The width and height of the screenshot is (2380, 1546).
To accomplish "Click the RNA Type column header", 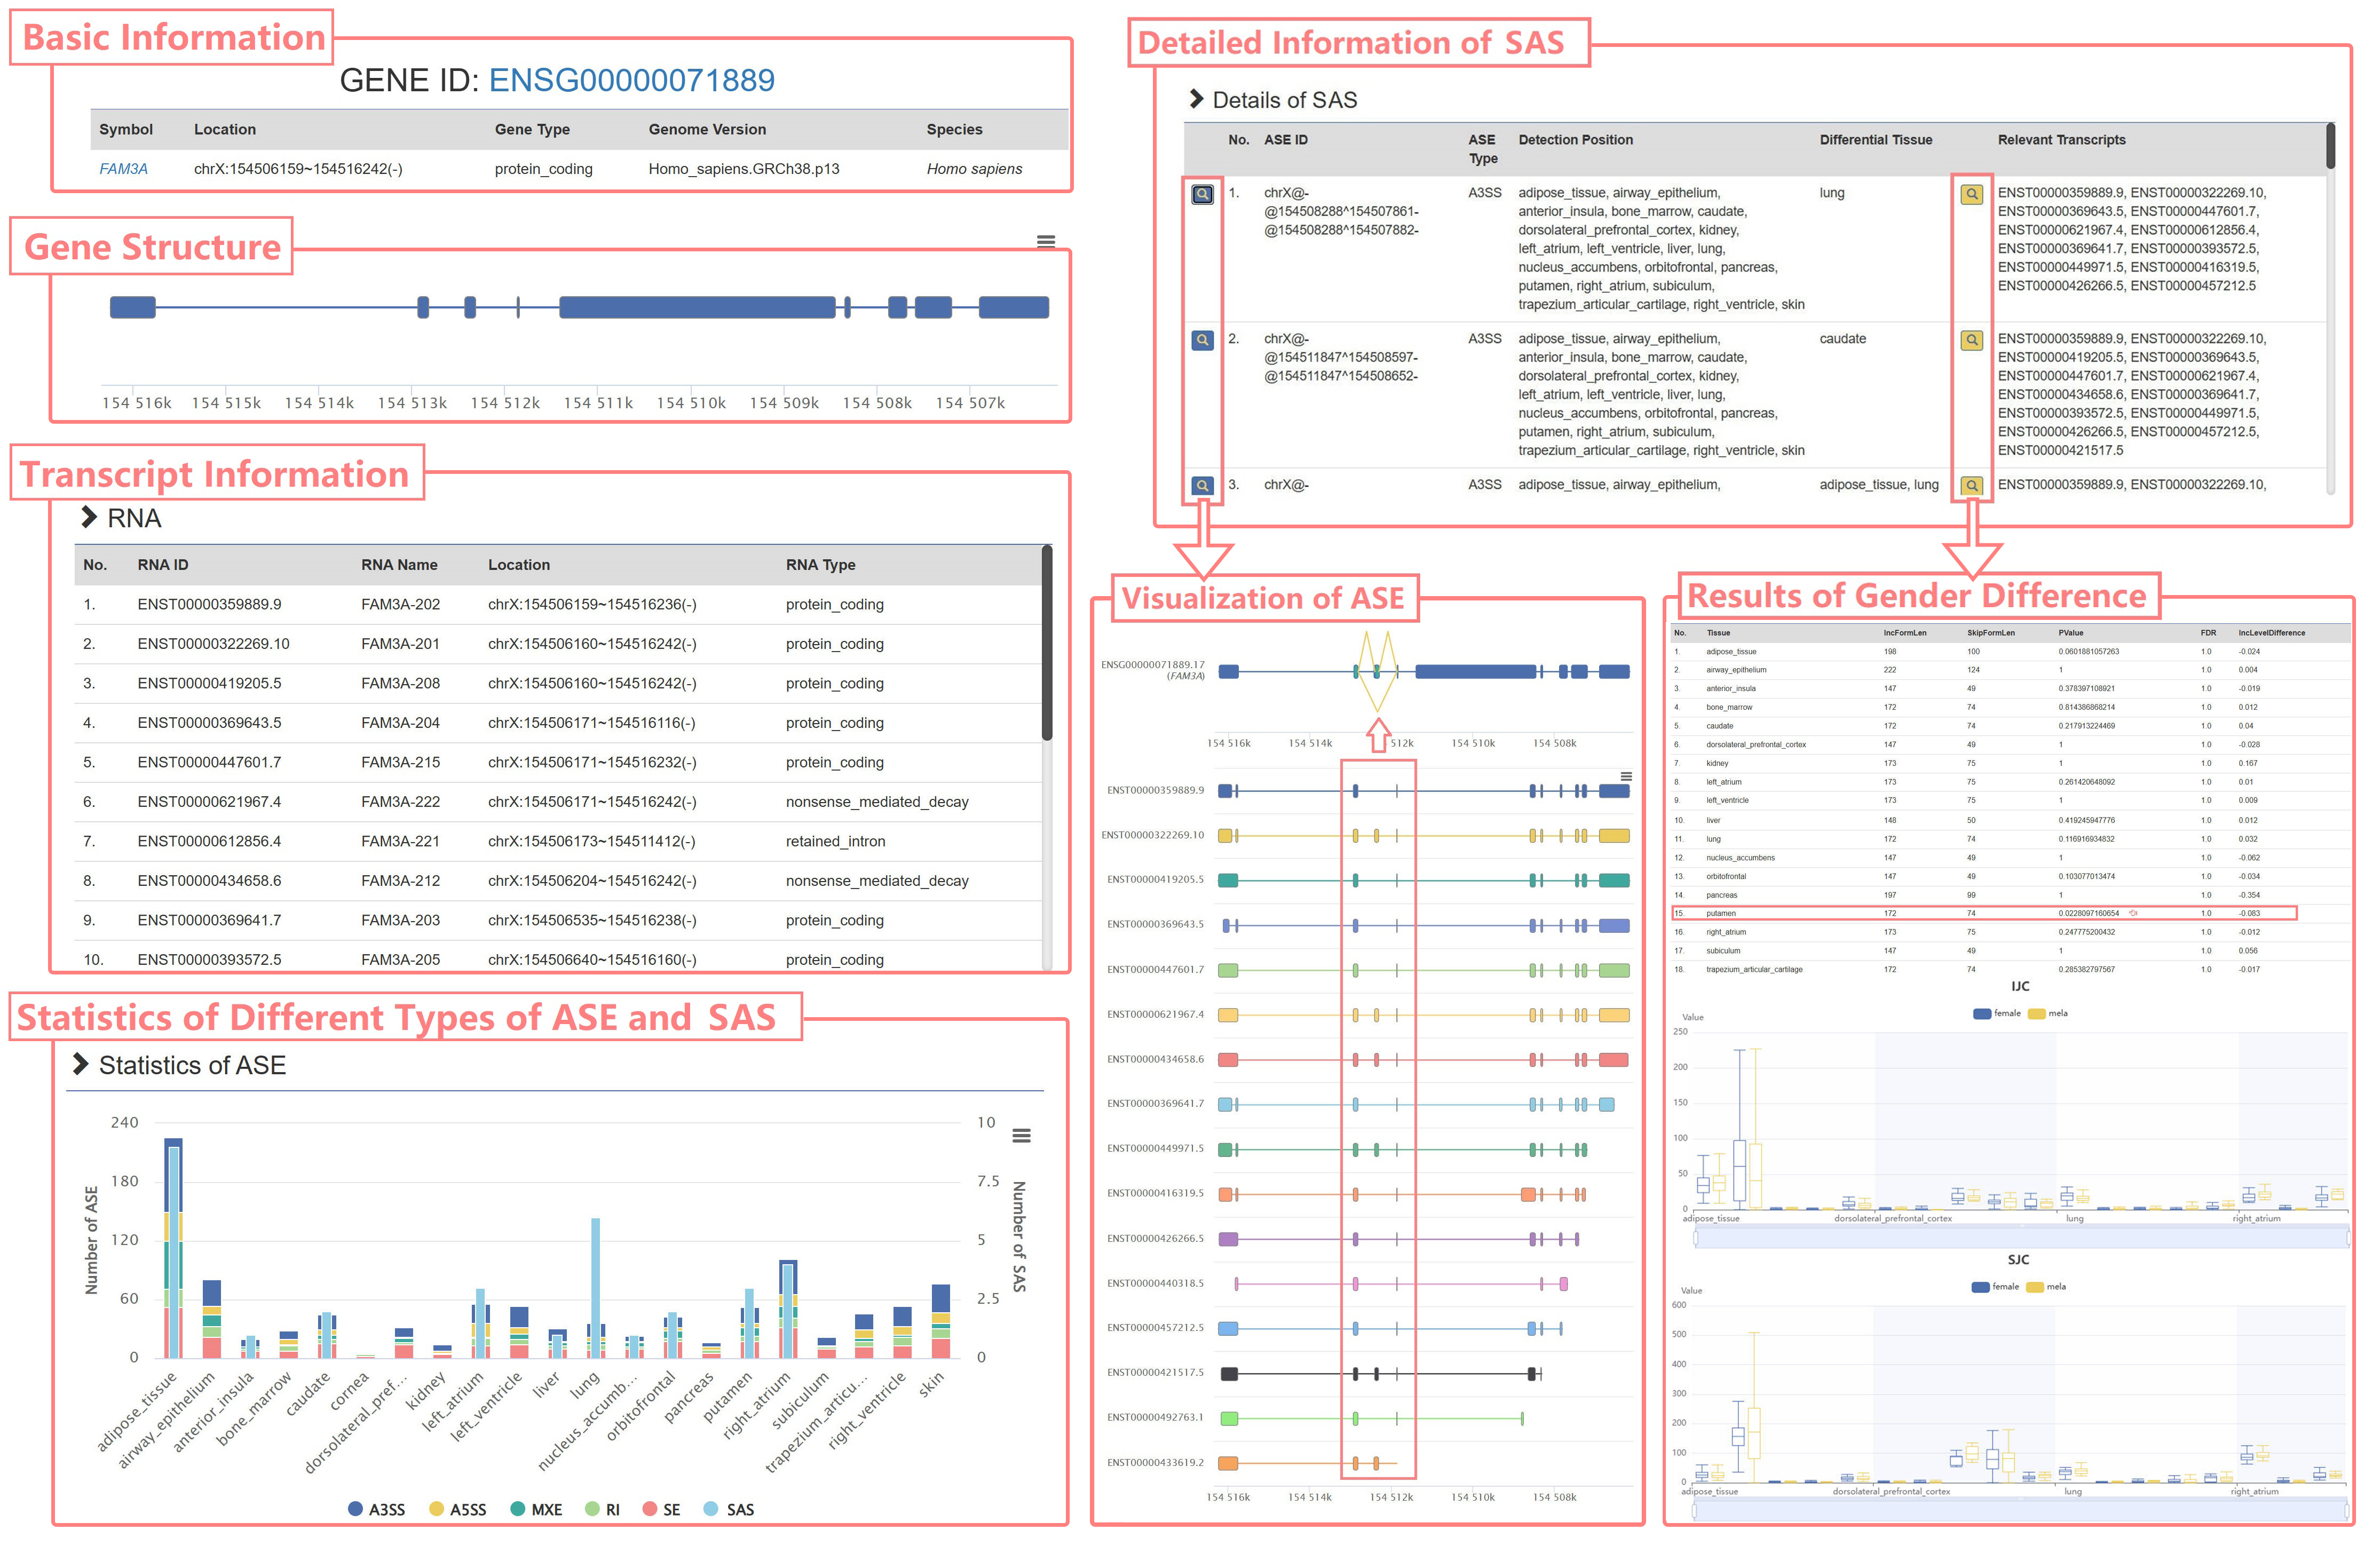I will click(x=820, y=565).
